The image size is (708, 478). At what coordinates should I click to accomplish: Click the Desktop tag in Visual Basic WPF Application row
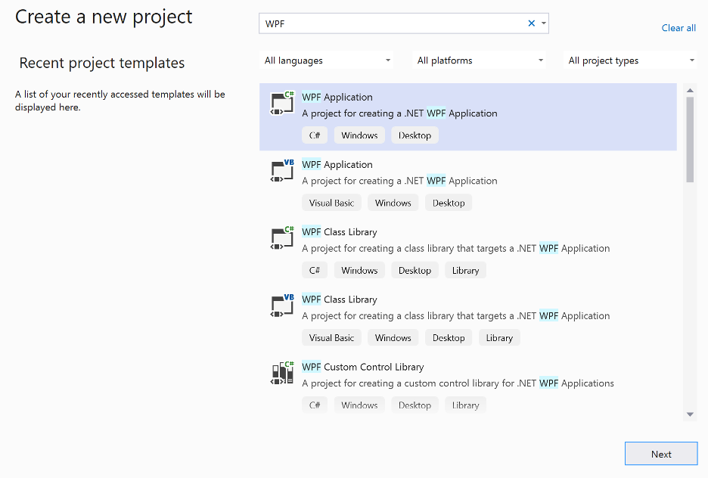coord(449,203)
